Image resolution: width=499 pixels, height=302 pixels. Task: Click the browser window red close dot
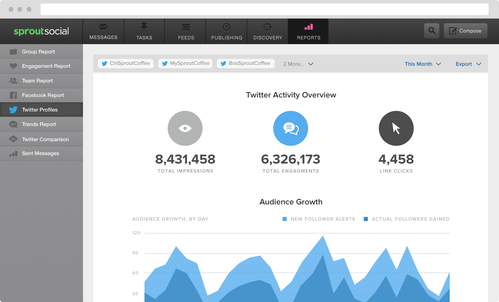[x=11, y=9]
